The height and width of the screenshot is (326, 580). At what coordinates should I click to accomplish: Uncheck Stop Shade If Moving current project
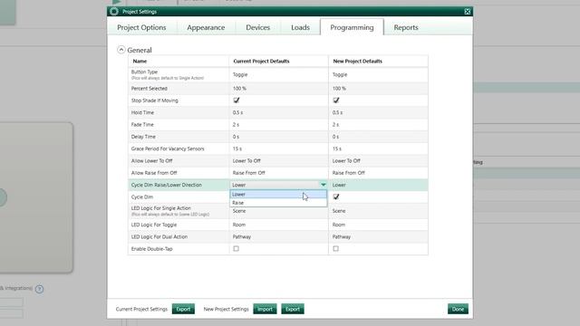[x=237, y=101]
